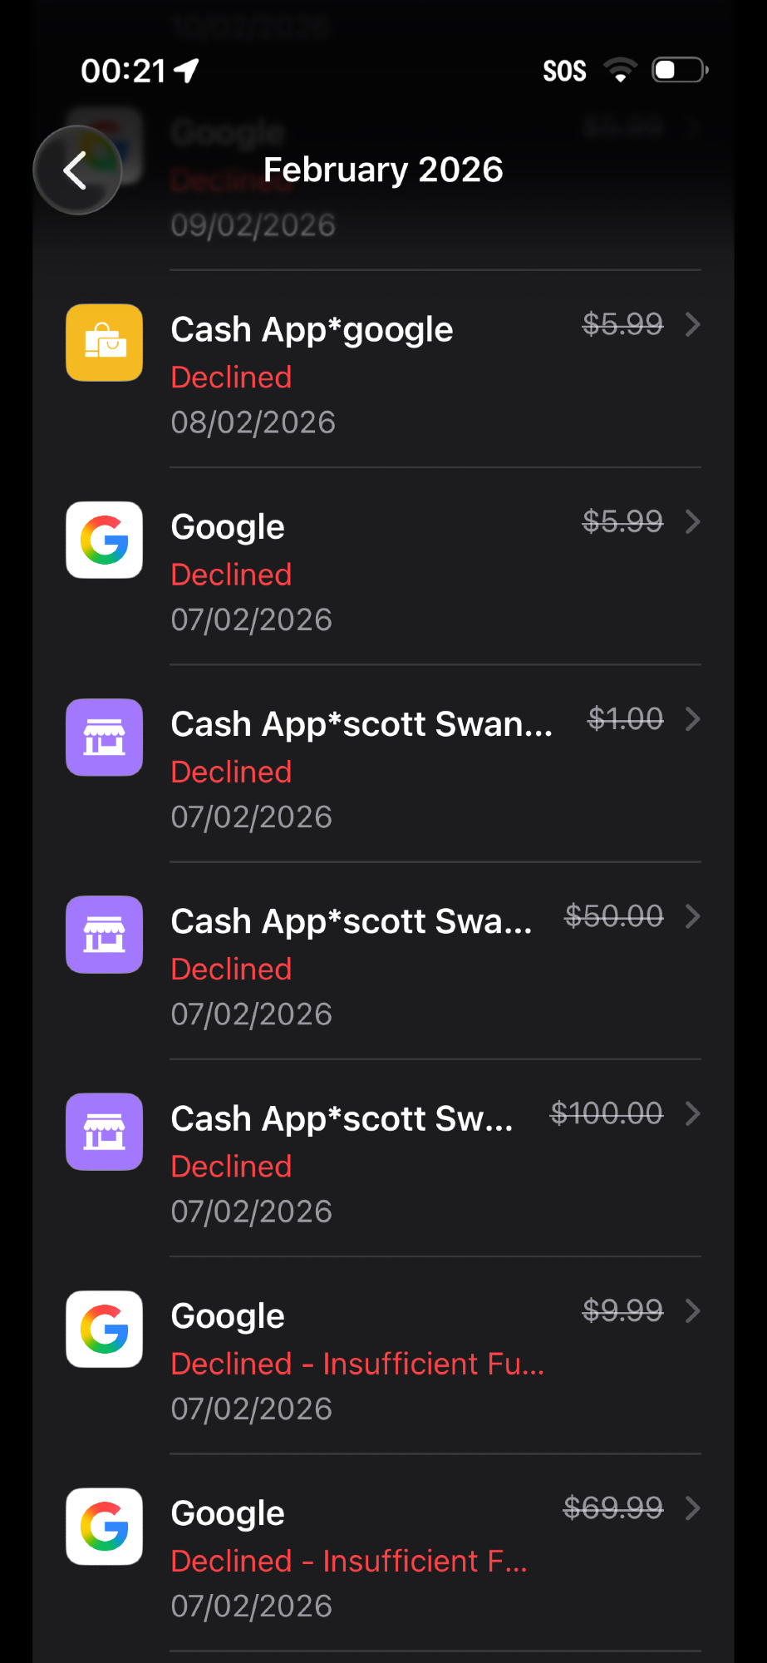The image size is (767, 1663).
Task: Tap Google logo for $69.99 transaction
Action: [105, 1526]
